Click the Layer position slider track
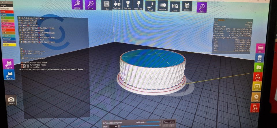Viewport: 277px width, 128px height. 141,126
